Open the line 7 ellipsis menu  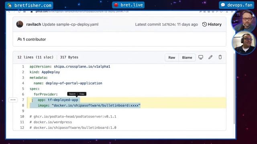(x=13, y=100)
